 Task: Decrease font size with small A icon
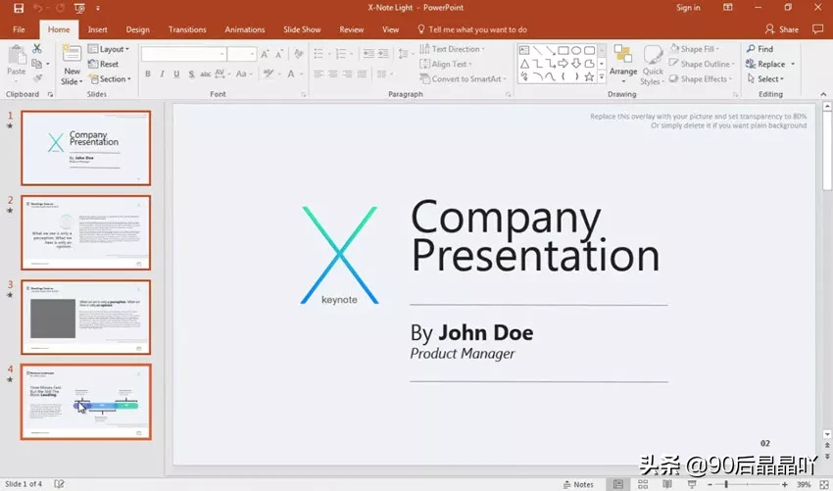pyautogui.click(x=279, y=54)
